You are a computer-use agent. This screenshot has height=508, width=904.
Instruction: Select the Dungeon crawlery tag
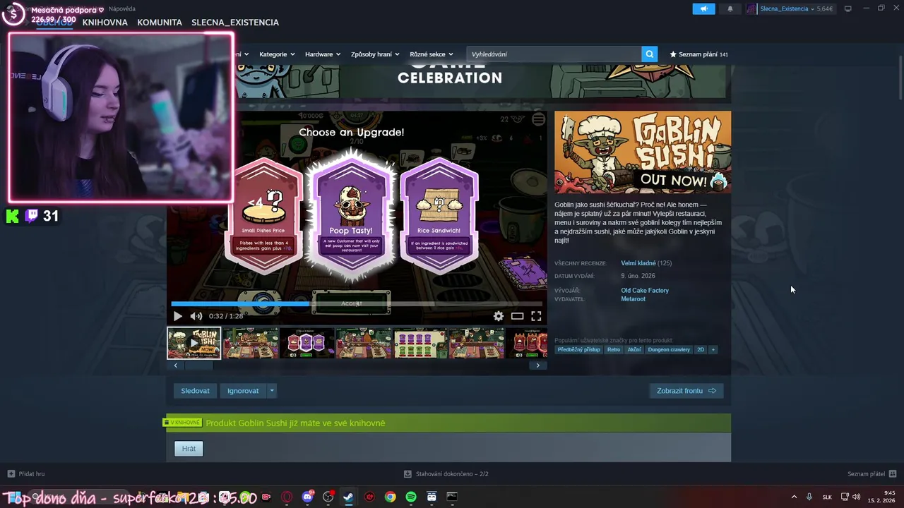tap(669, 349)
